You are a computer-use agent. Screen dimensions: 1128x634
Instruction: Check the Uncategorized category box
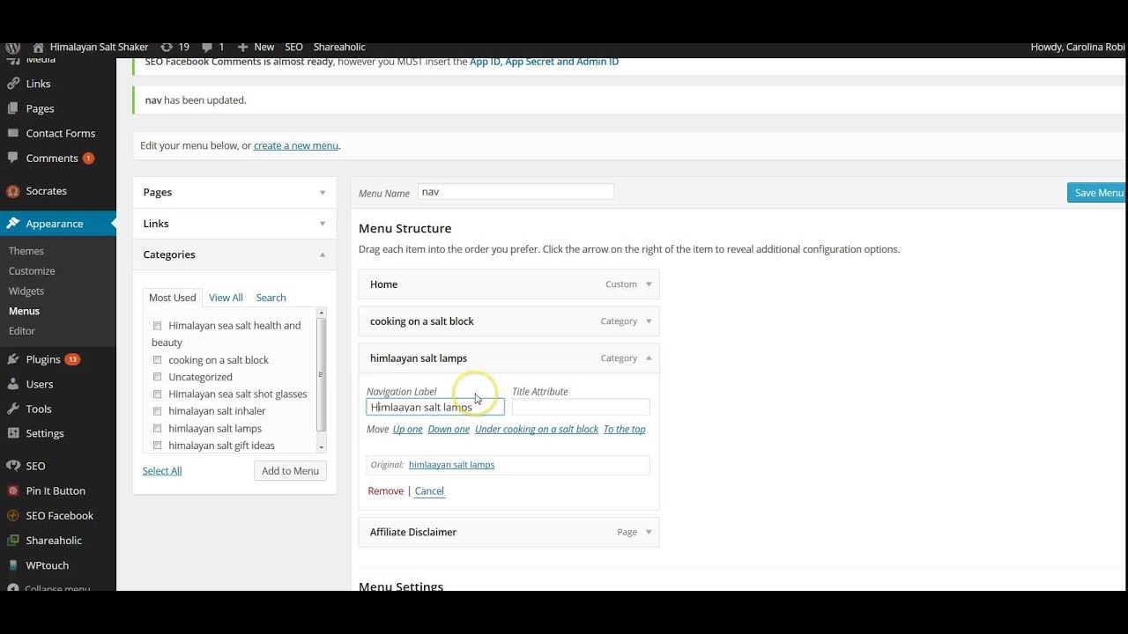point(158,377)
